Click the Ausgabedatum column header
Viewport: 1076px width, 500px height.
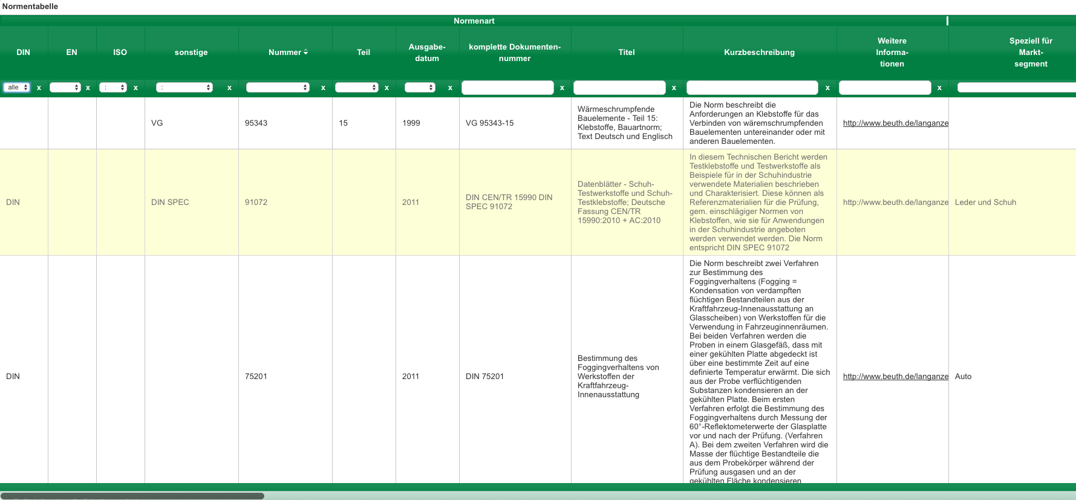[x=427, y=53]
